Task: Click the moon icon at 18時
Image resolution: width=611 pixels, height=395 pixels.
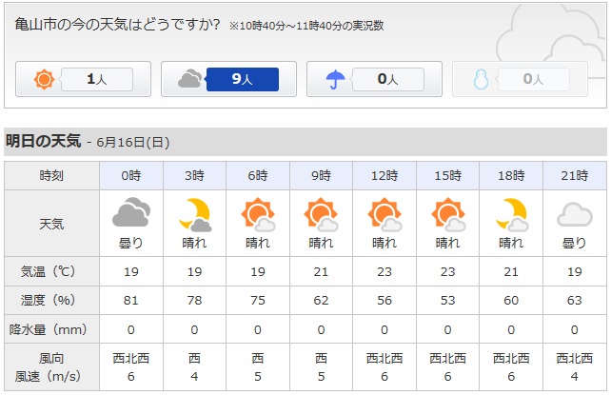Action: pos(512,215)
